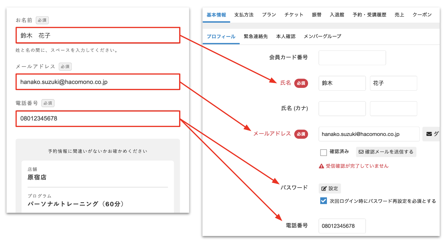Viewport: 446px width, 244px height.
Task: Switch to the 支払方法 tab
Action: [244, 15]
